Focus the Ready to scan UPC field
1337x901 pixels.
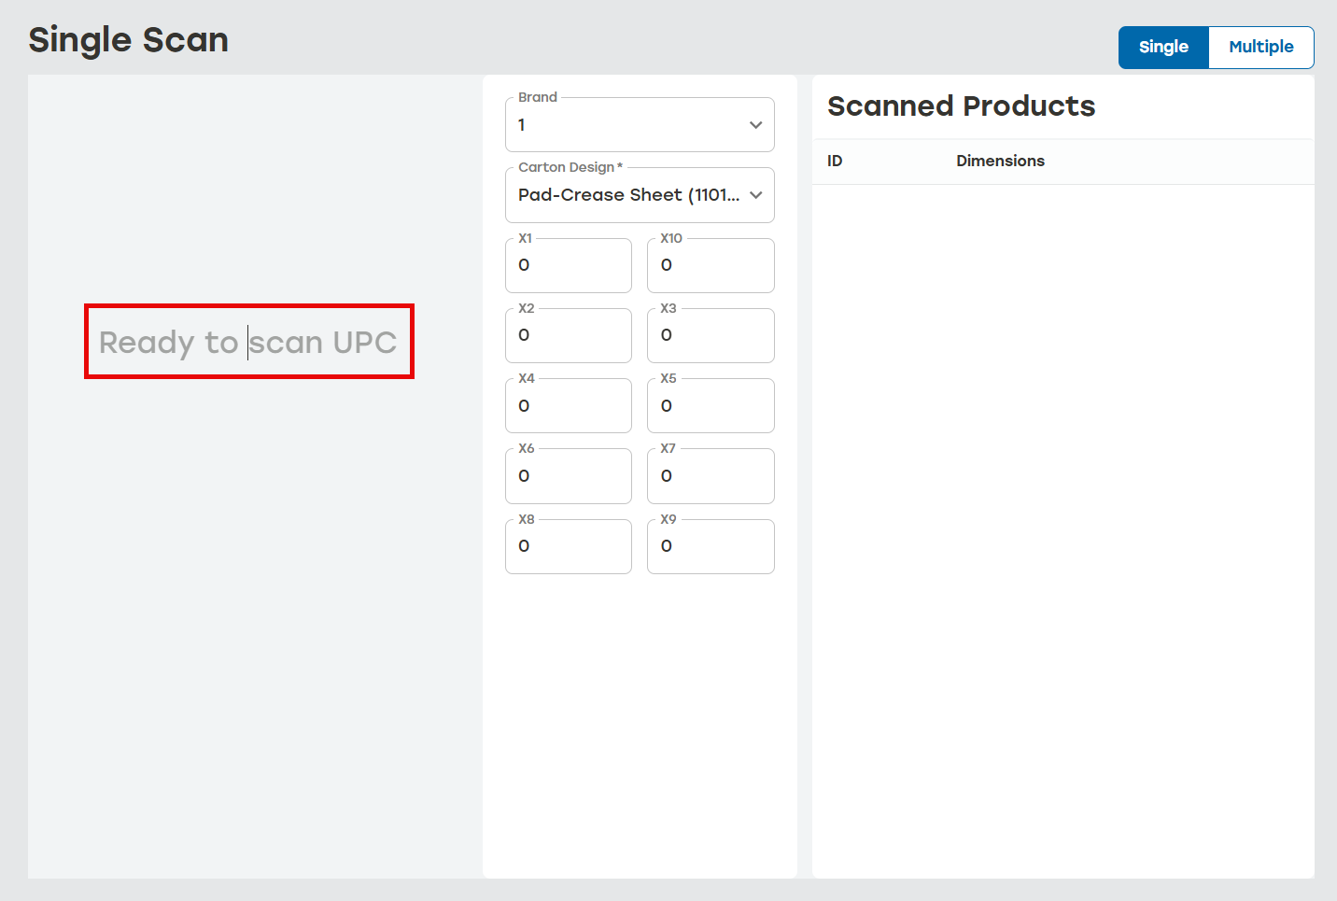pyautogui.click(x=249, y=342)
